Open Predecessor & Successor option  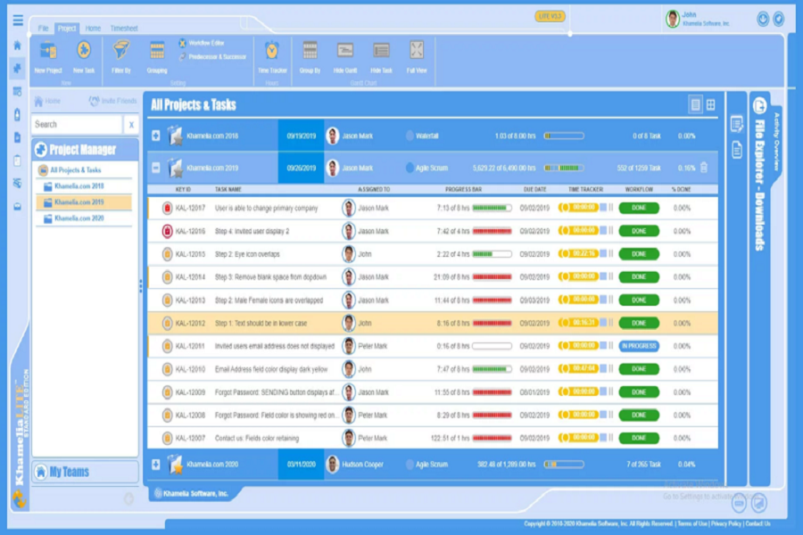click(x=212, y=57)
